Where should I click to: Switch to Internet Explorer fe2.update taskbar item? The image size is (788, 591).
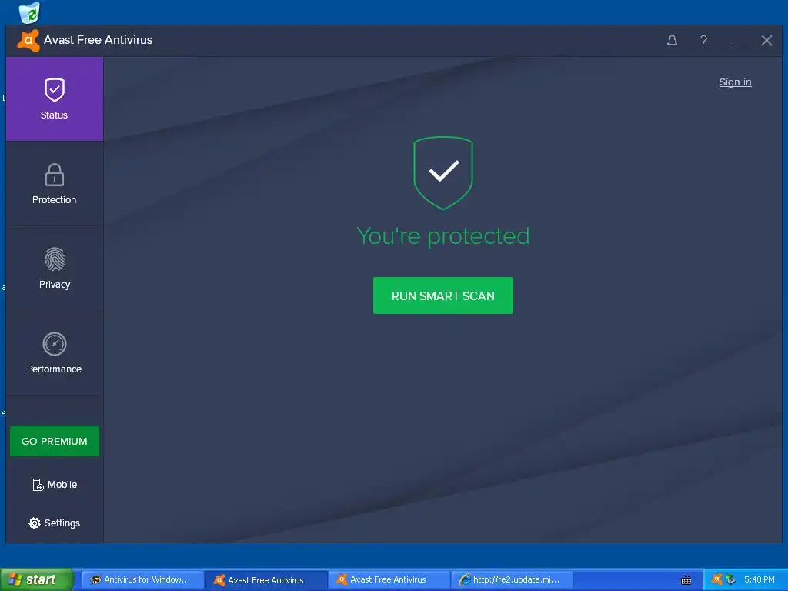512,579
